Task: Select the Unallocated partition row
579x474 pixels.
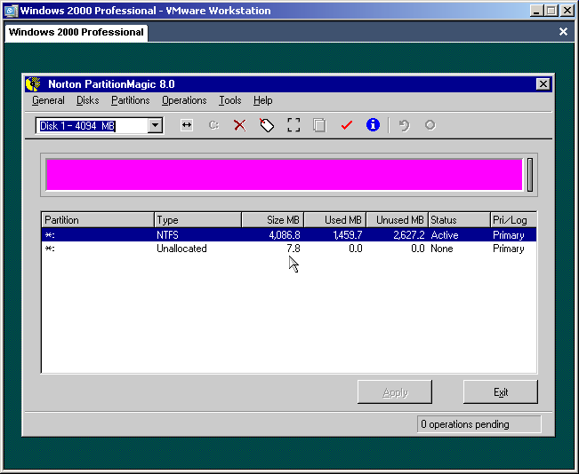Action: (x=289, y=249)
